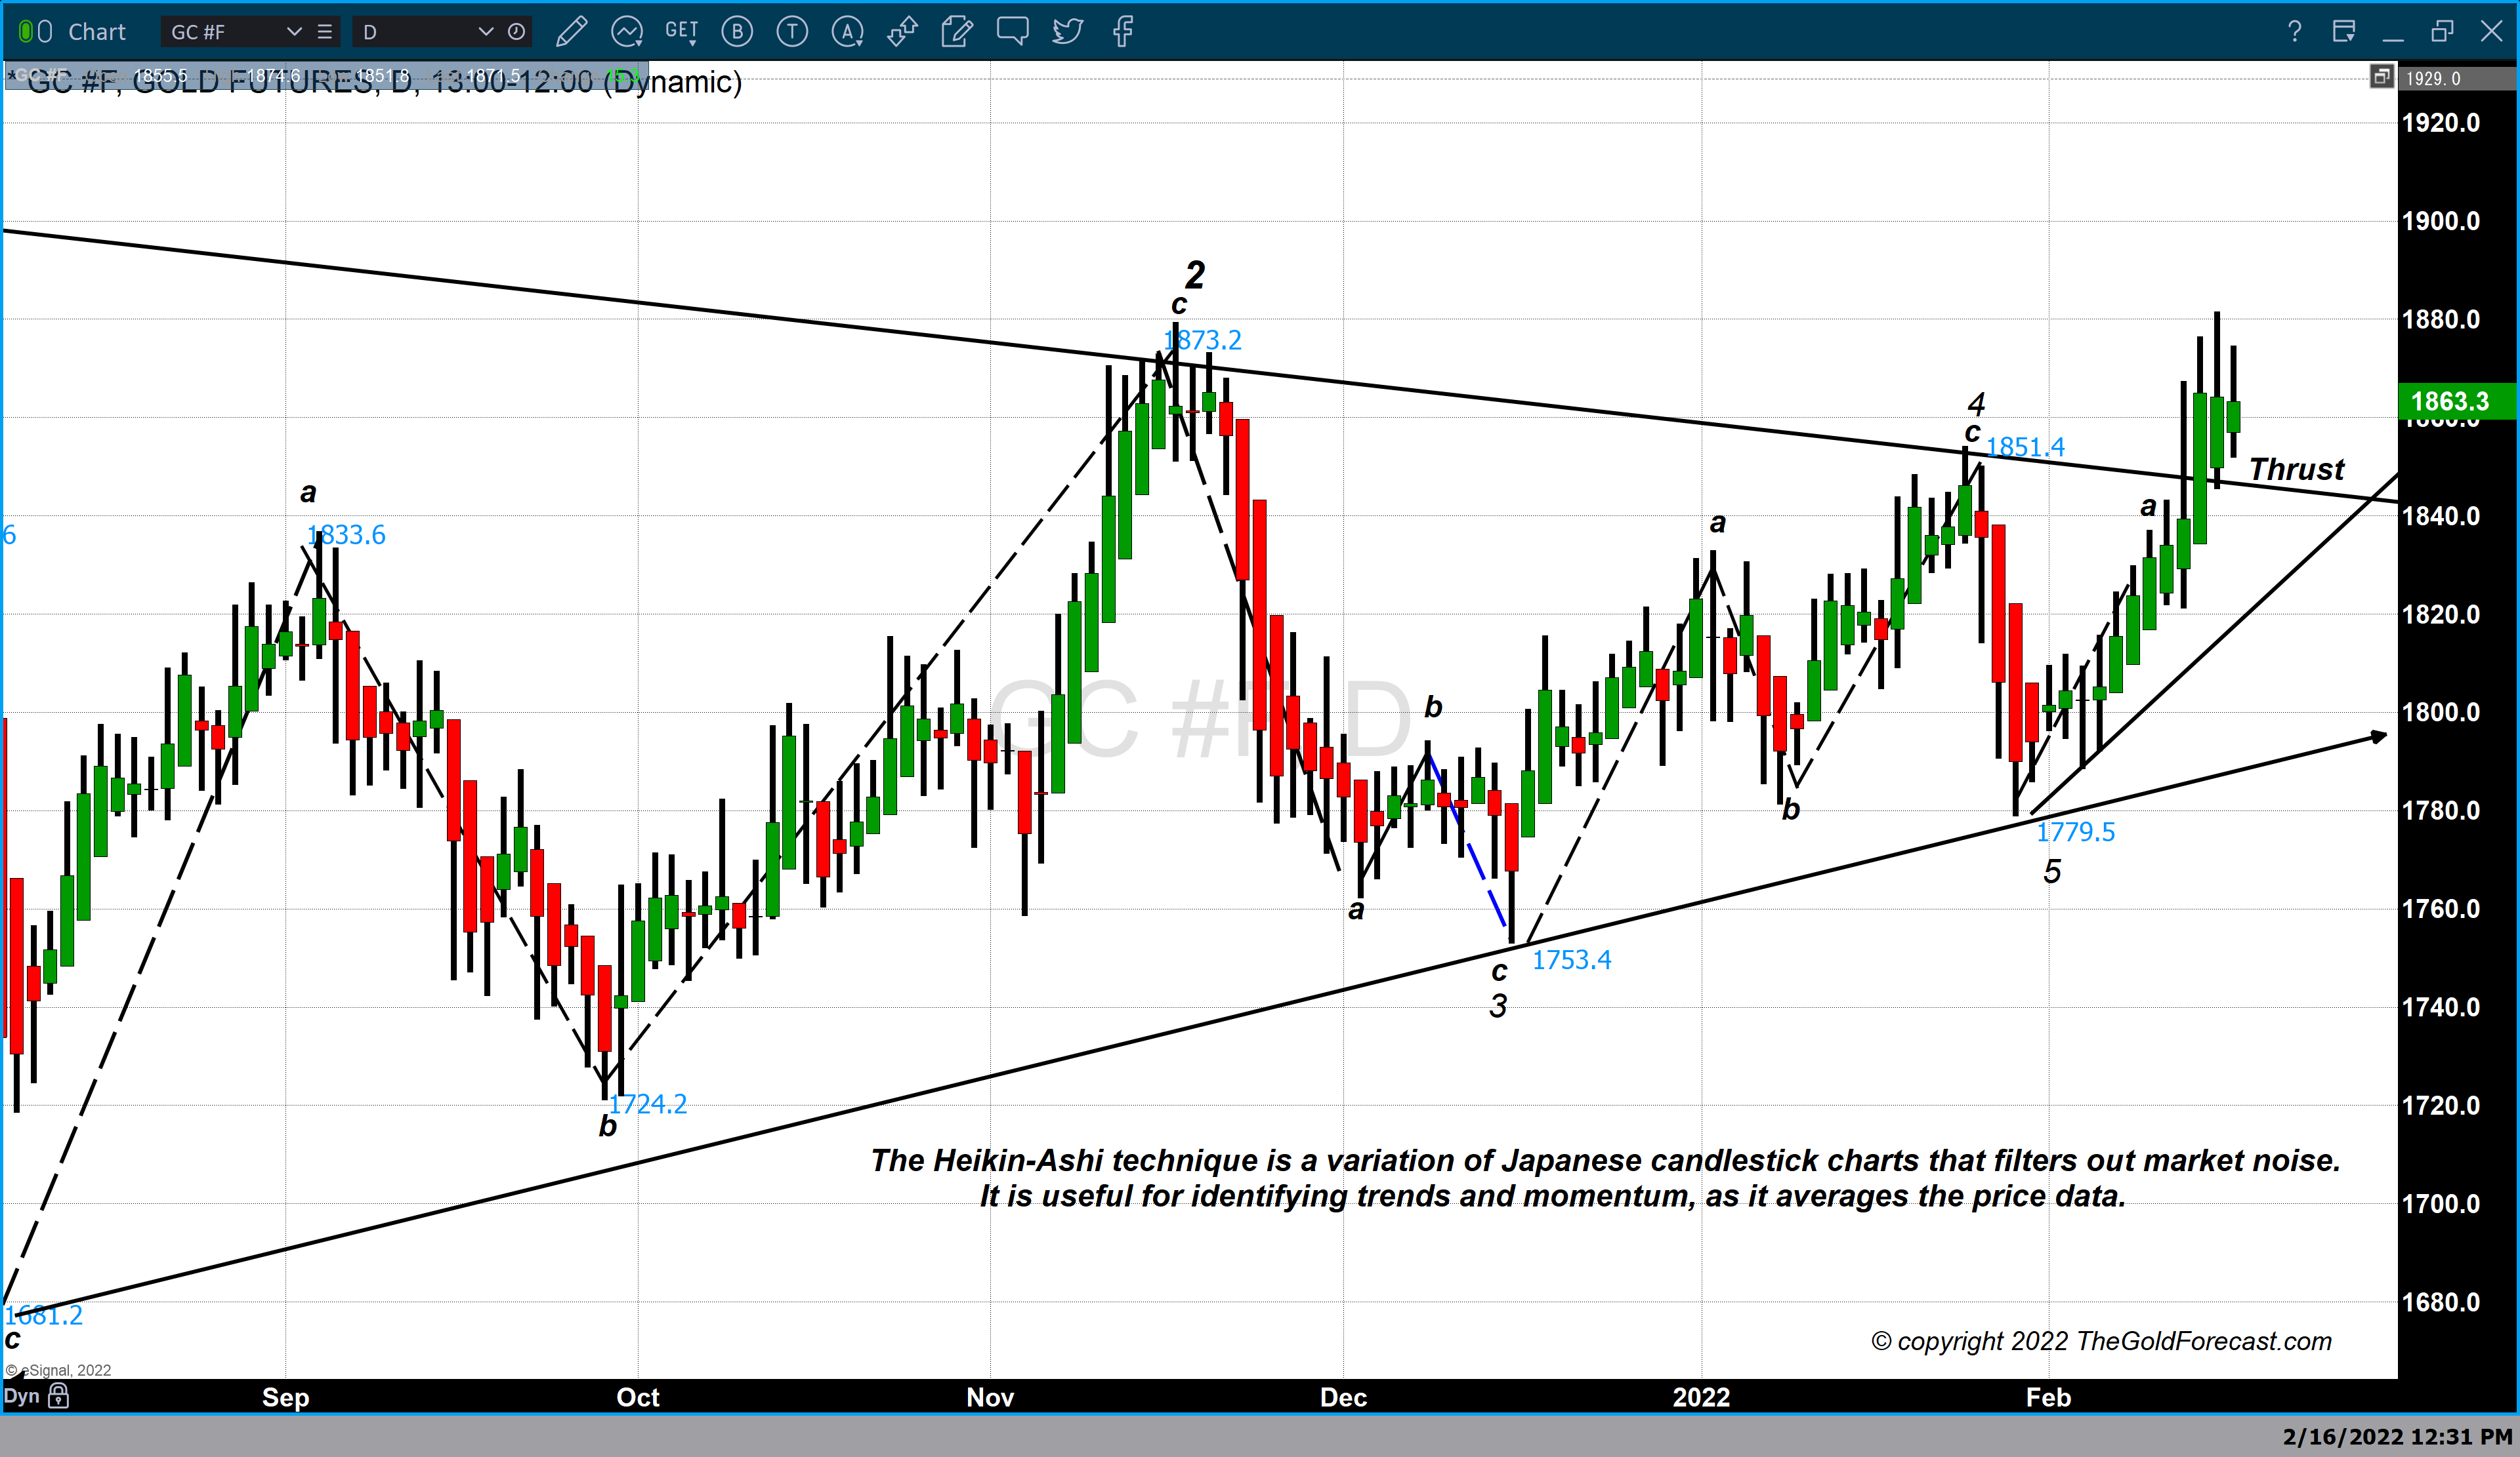Click the circled B toolbar icon
Viewport: 2520px width, 1457px height.
pyautogui.click(x=737, y=32)
